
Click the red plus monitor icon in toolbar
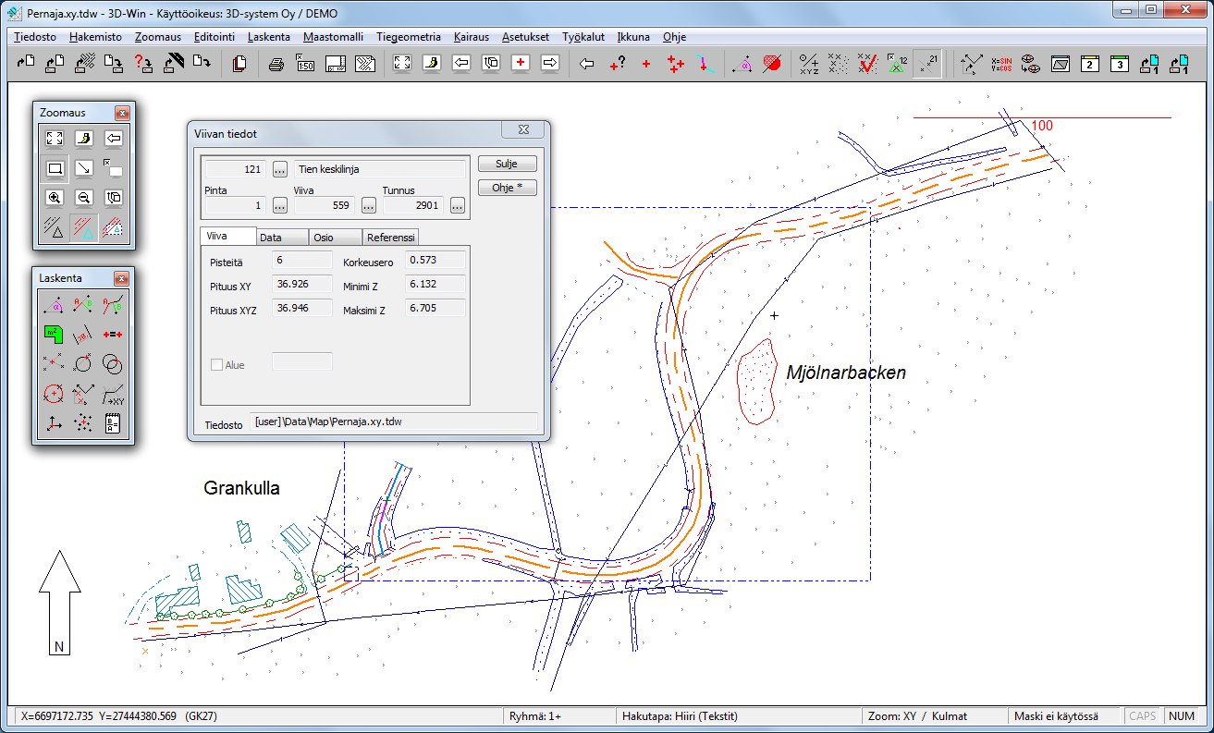click(521, 64)
